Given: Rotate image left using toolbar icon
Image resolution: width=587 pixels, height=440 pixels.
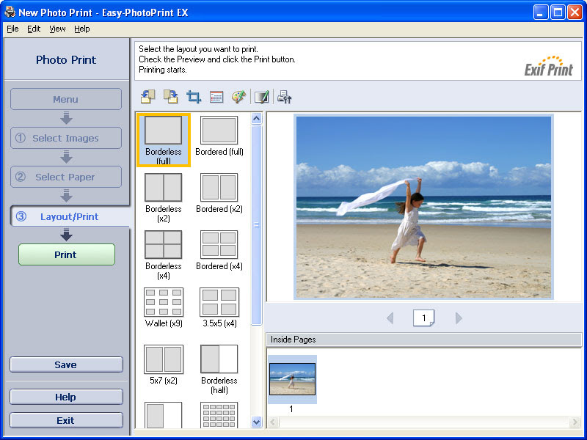Looking at the screenshot, I should coord(148,97).
